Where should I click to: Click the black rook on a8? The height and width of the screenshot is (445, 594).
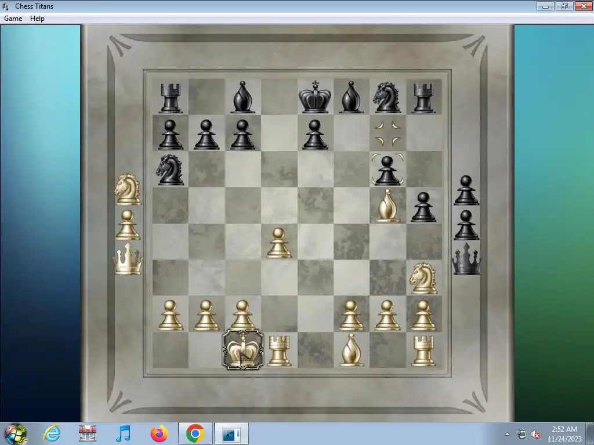171,98
